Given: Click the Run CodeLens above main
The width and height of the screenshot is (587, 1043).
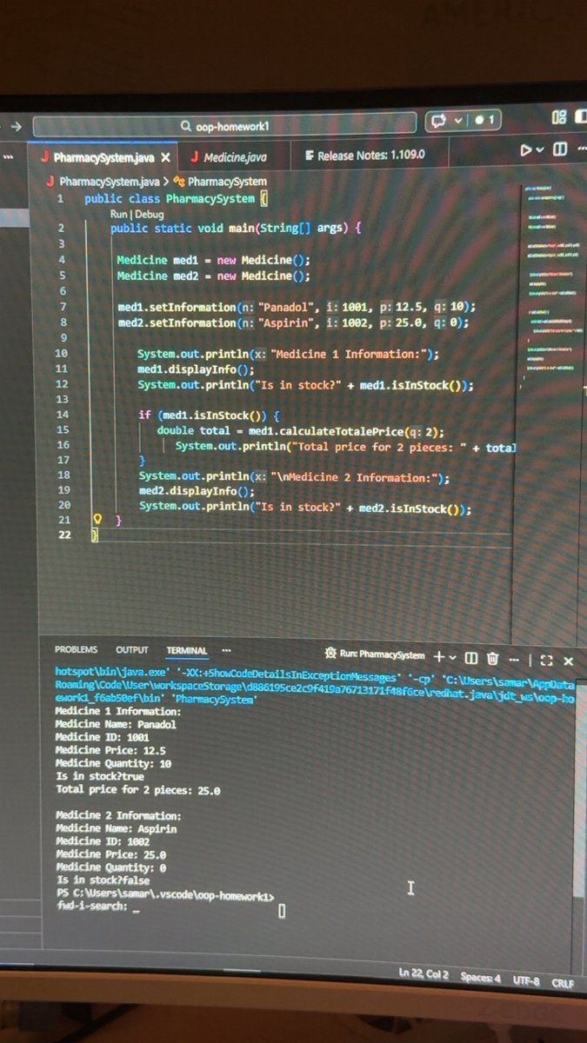Looking at the screenshot, I should 118,214.
